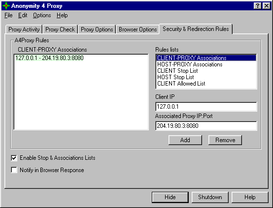Switch to the Browser Options tab
The height and width of the screenshot is (208, 273).
[x=137, y=30]
